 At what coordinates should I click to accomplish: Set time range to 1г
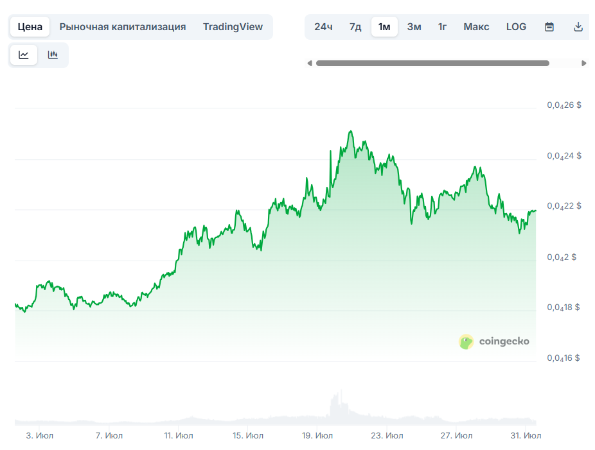click(443, 27)
